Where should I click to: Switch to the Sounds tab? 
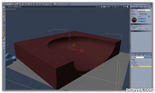[145, 55]
